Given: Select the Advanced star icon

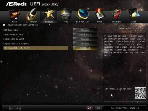Looking at the screenshot, I should point(49,15).
